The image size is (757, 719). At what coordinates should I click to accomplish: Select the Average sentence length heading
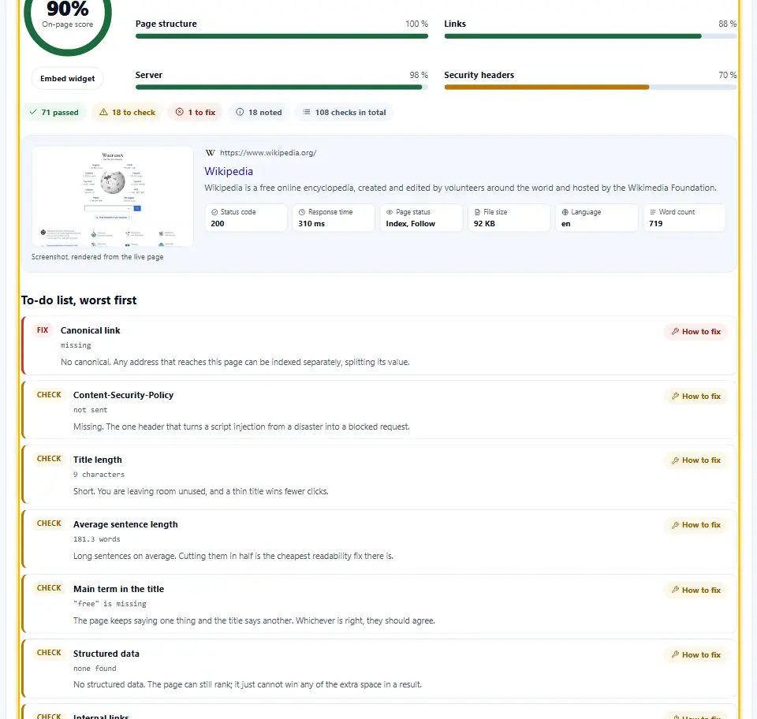point(125,524)
